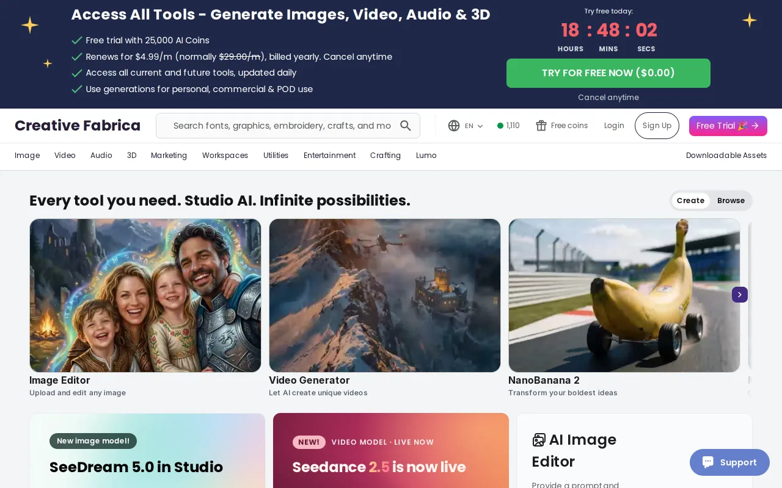Image resolution: width=782 pixels, height=488 pixels.
Task: Open the SeeDream 5.0 in Studio card
Action: [147, 451]
